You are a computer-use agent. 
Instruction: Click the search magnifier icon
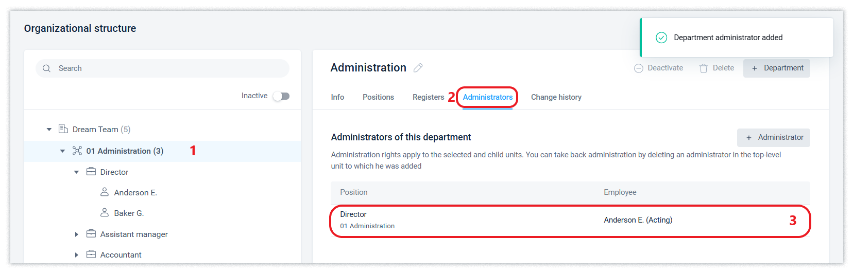(47, 68)
